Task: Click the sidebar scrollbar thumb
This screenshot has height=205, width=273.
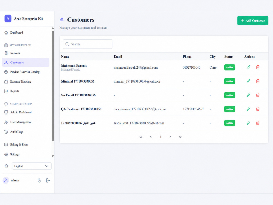Action: (53, 86)
